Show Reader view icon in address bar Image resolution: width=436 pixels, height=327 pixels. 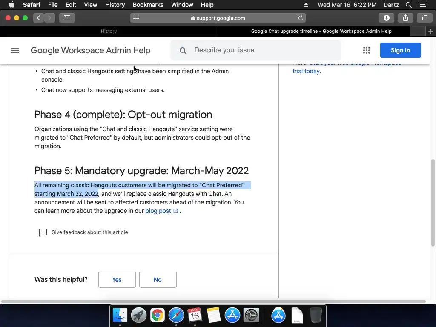[x=136, y=18]
